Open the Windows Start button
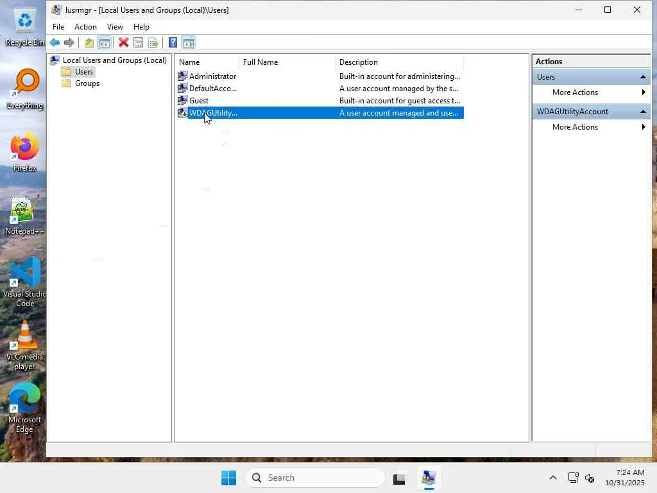Image resolution: width=657 pixels, height=493 pixels. tap(229, 478)
